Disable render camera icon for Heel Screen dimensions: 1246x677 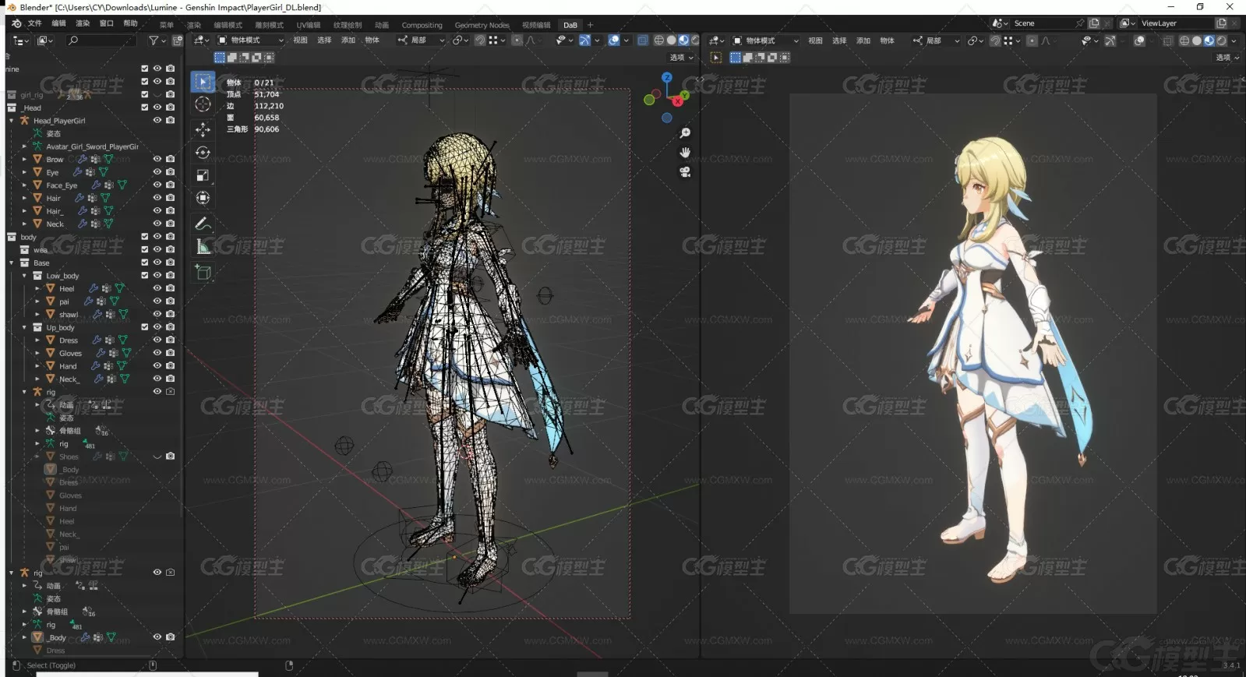(170, 288)
